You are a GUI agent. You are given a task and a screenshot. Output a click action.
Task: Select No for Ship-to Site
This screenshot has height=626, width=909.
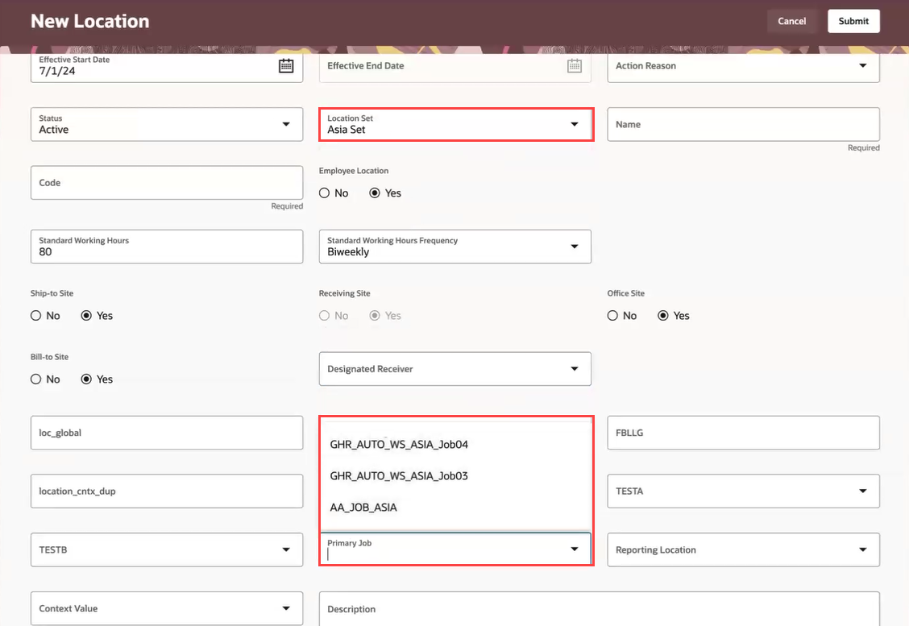click(x=36, y=315)
